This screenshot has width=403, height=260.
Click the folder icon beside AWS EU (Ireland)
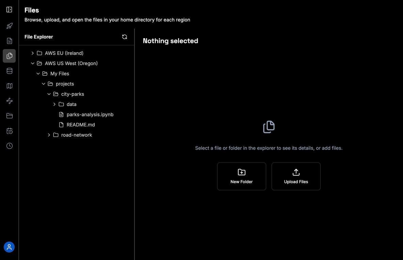[x=39, y=53]
